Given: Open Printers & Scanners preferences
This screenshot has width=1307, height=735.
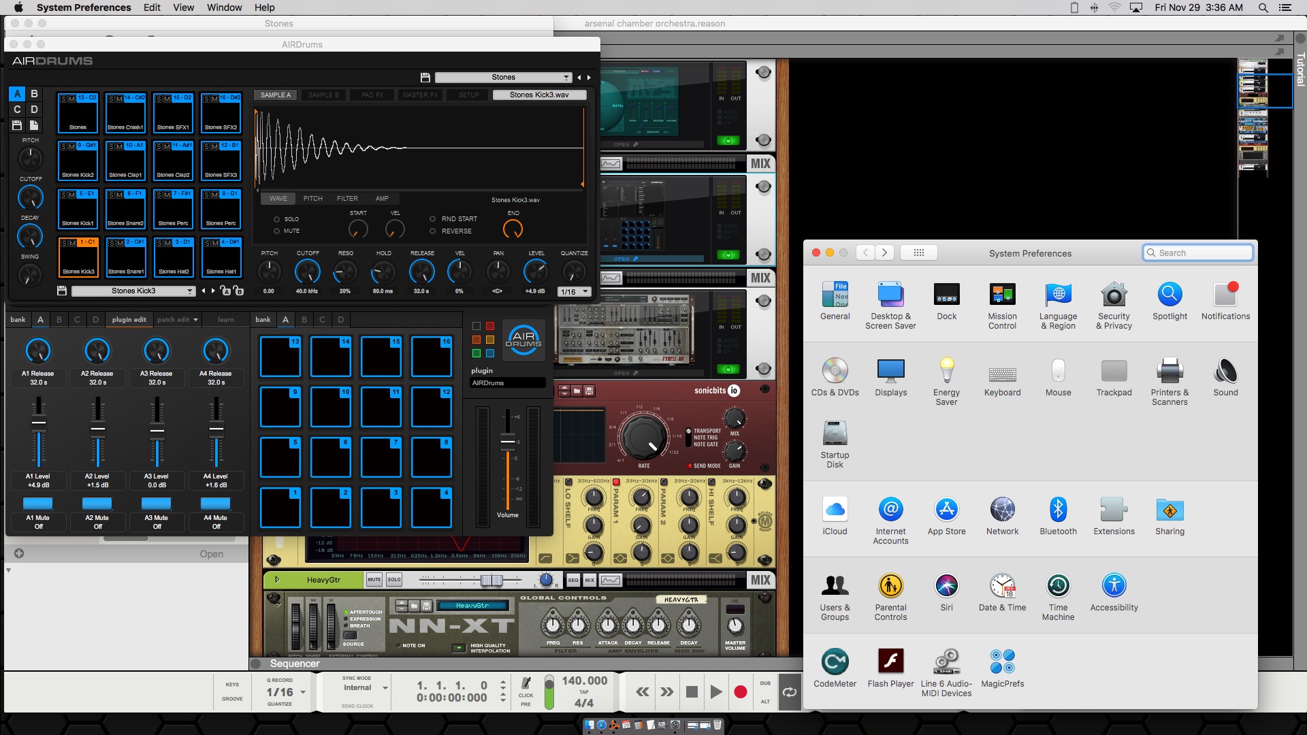Looking at the screenshot, I should 1169,381.
